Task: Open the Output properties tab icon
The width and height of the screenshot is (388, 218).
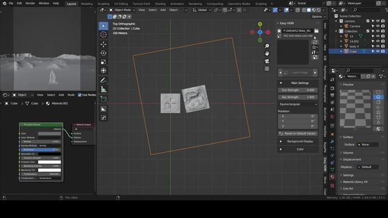Action: [x=332, y=96]
